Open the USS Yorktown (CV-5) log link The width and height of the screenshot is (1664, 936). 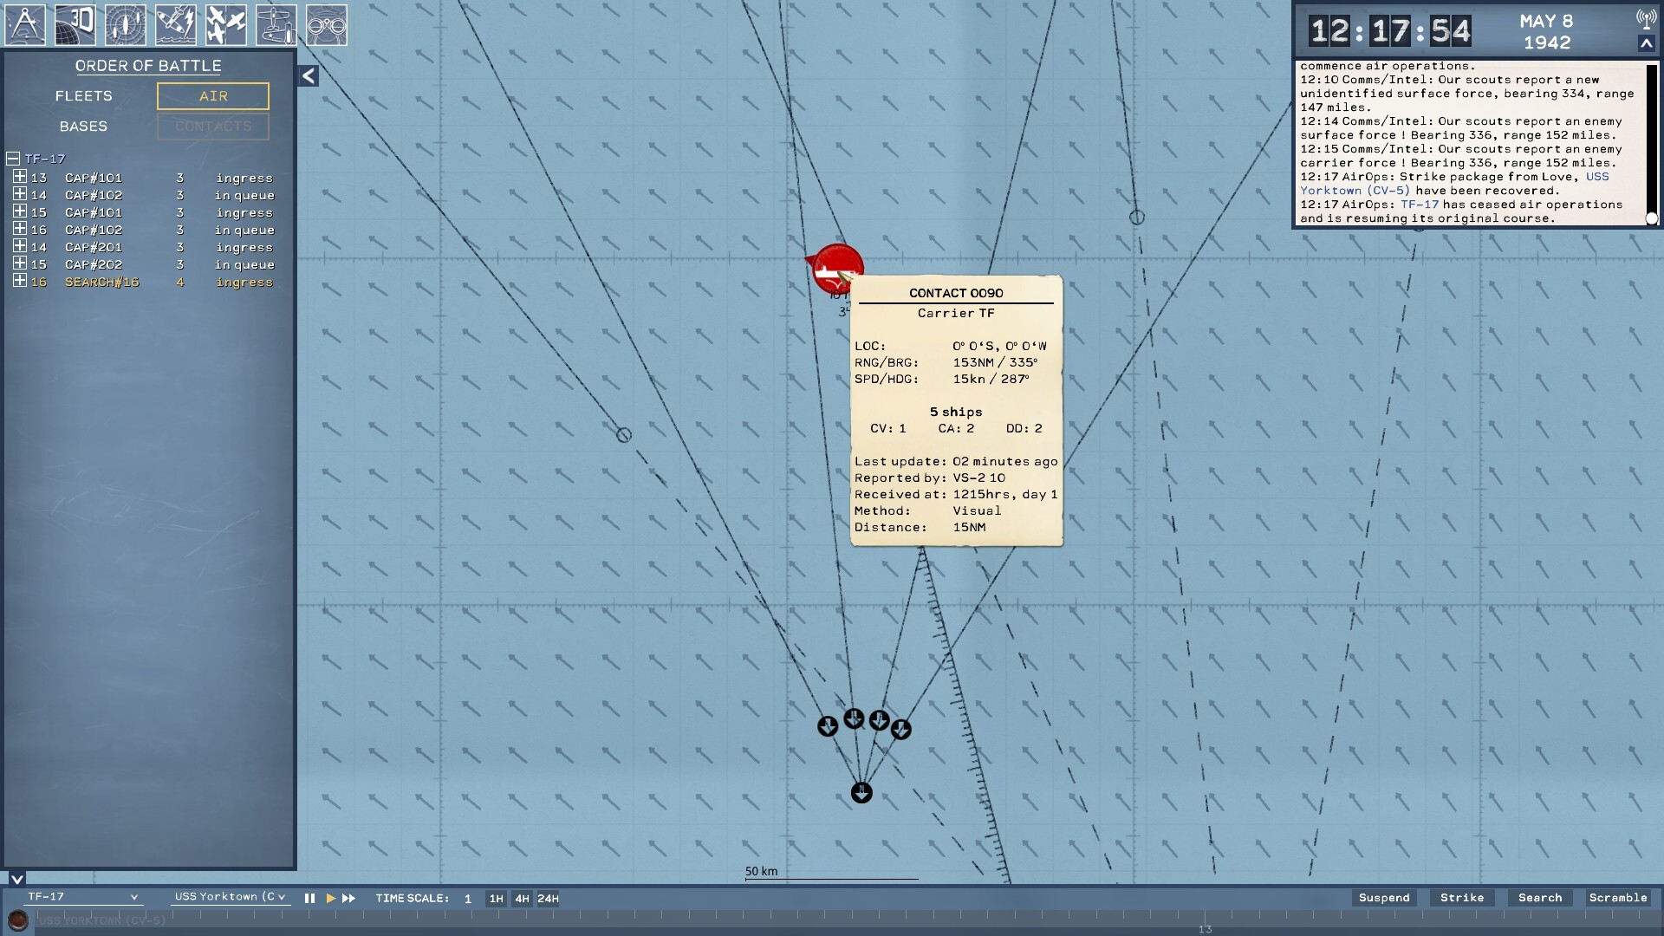(x=1355, y=191)
